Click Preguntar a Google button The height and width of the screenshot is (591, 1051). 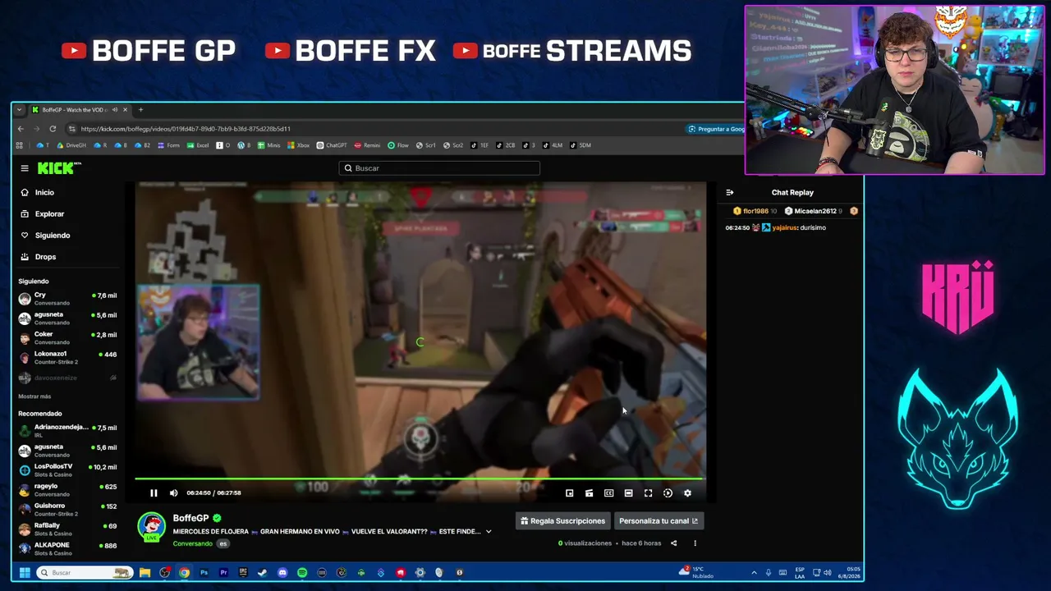(716, 129)
